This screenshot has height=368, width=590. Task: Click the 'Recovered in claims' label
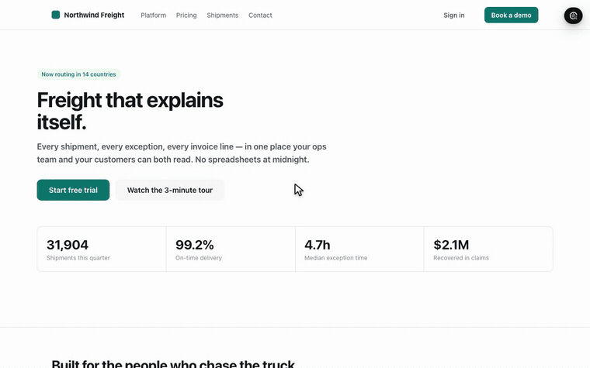tap(461, 258)
